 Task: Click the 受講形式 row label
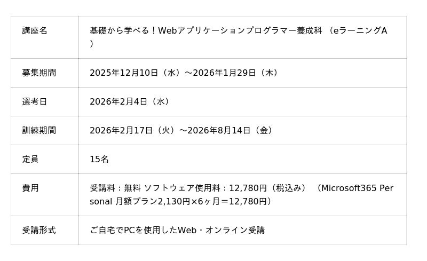click(x=39, y=230)
